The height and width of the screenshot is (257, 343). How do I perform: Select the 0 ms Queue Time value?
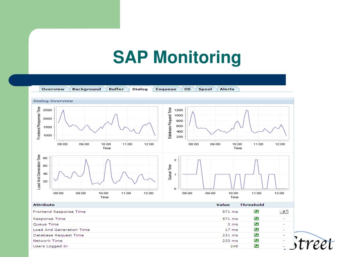click(x=232, y=224)
